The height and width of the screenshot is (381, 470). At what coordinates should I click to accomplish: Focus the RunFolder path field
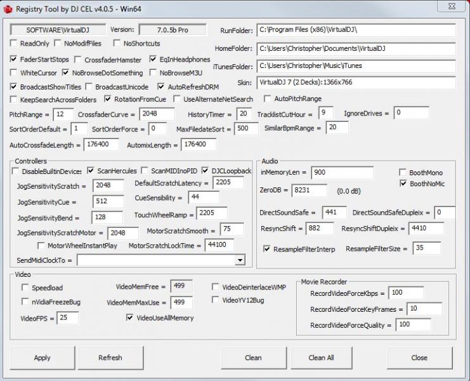[x=356, y=30]
